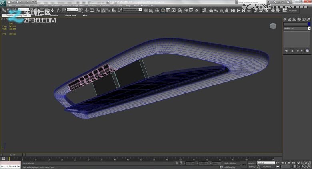312x169 pixels.
Task: Toggle Set Key mode
Action: [x=252, y=167]
